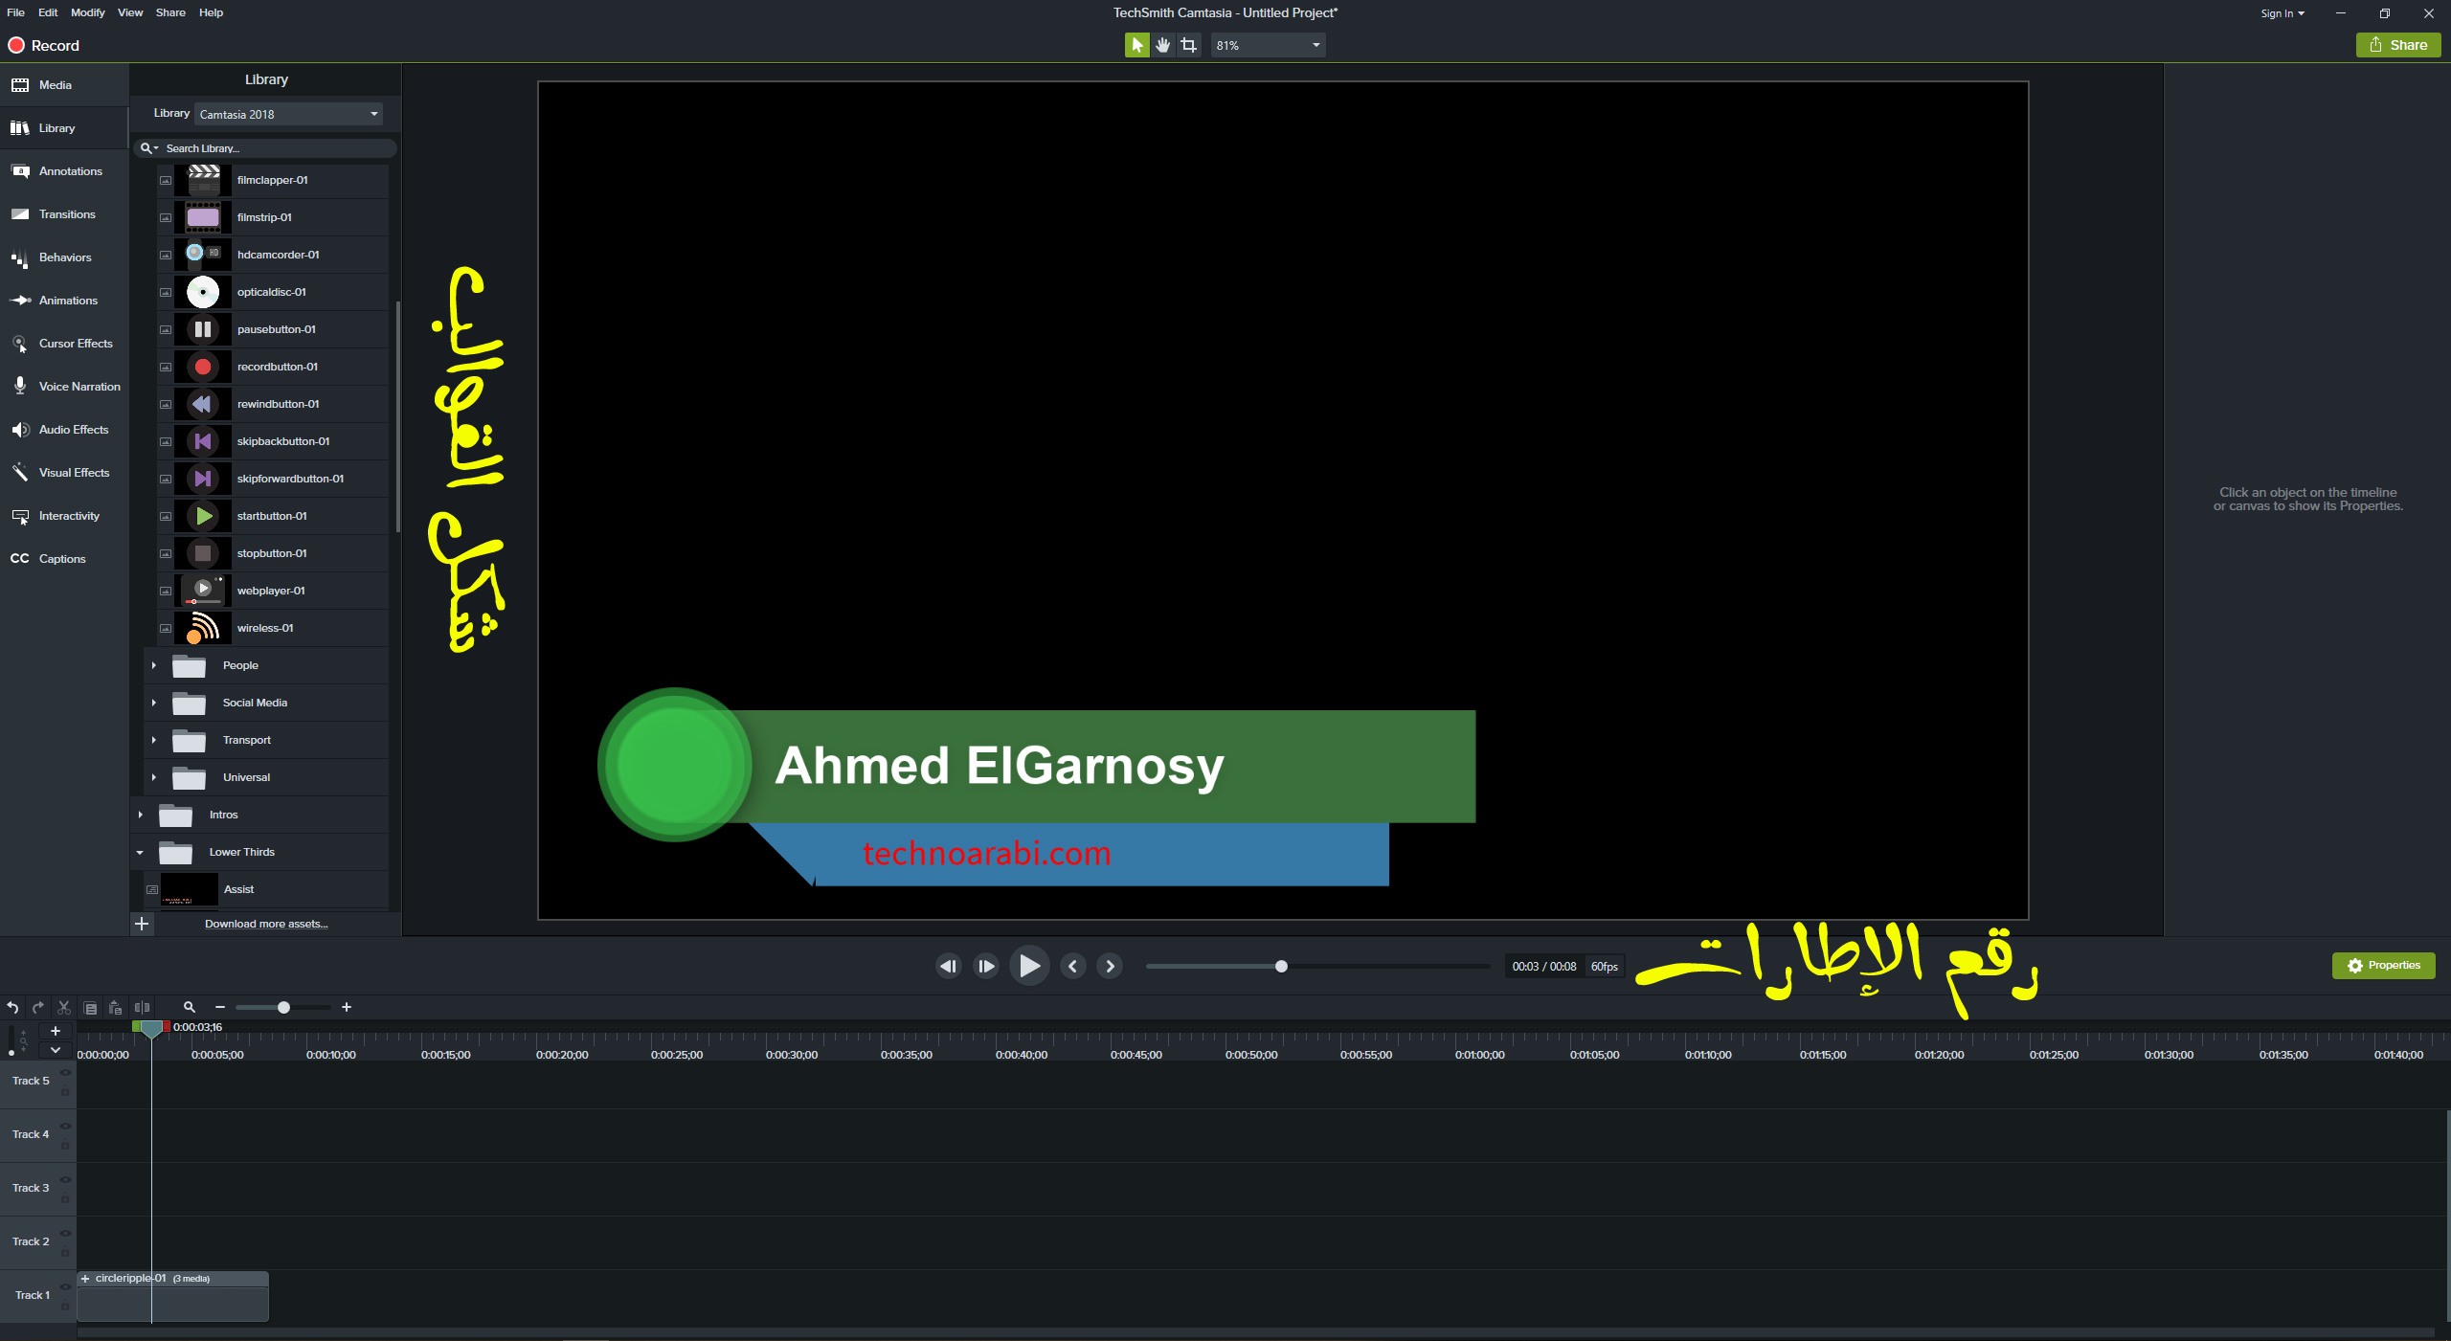Screen dimensions: 2451x1341
Task: Toggle visibility eye for Track 4
Action: click(65, 1126)
